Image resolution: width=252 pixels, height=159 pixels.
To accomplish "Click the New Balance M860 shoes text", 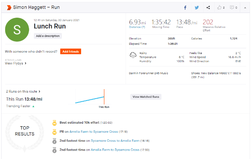I will [208, 73].
